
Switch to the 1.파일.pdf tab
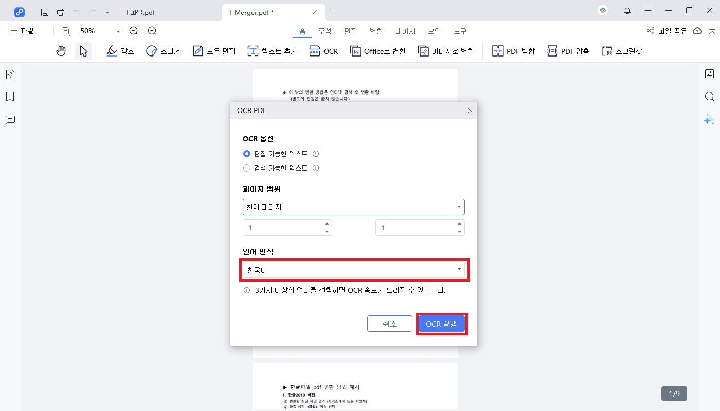[x=140, y=12]
